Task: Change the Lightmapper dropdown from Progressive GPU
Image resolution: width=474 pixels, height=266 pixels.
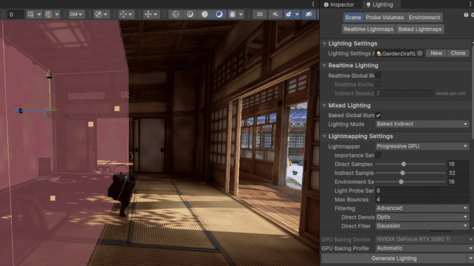Action: pos(422,146)
